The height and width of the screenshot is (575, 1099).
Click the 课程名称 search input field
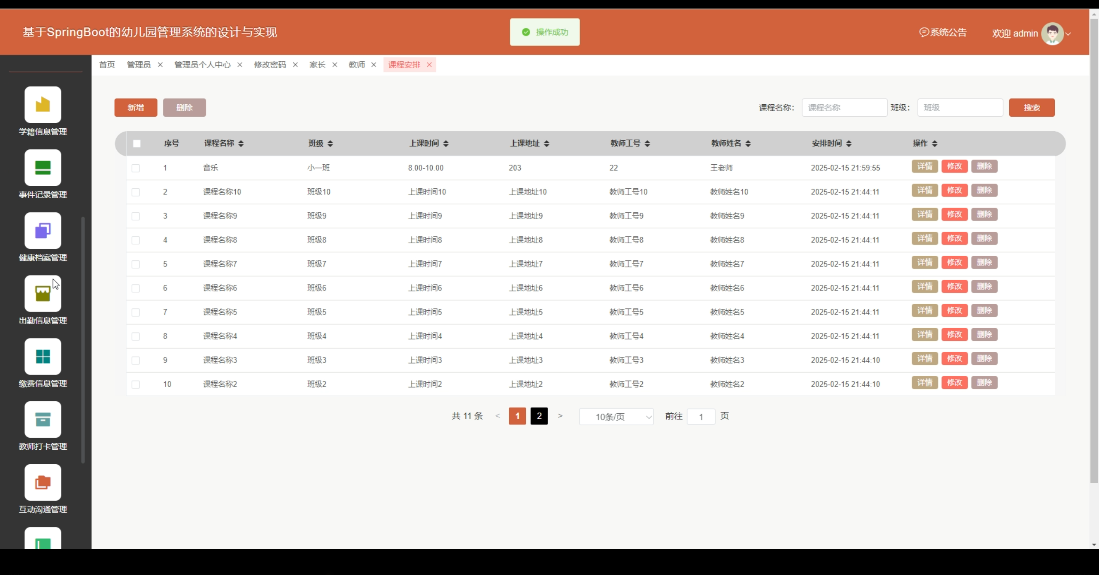(x=844, y=108)
